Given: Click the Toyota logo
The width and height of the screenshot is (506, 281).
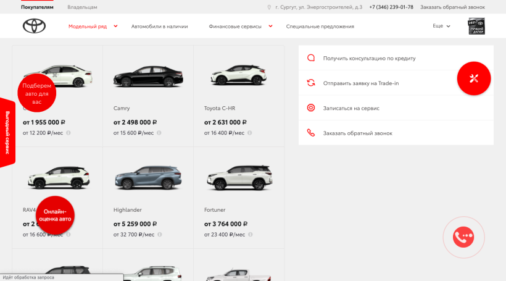Looking at the screenshot, I should click(x=34, y=26).
